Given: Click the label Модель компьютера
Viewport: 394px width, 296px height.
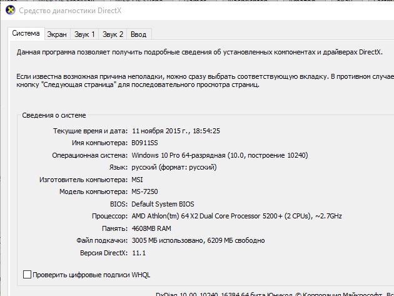Looking at the screenshot, I should pos(93,192).
